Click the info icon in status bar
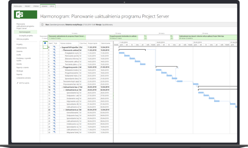 tap(42, 25)
